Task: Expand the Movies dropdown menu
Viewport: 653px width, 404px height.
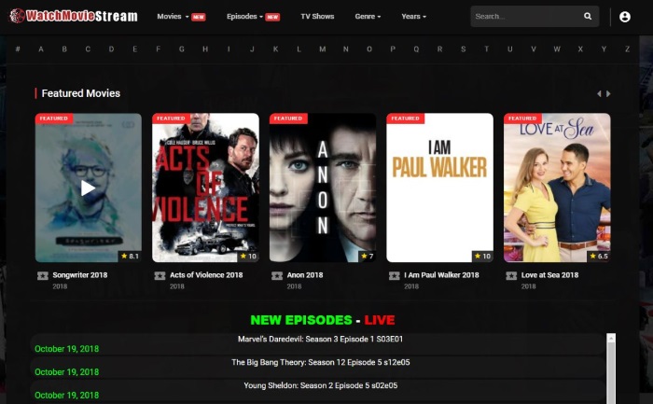Action: (x=173, y=17)
